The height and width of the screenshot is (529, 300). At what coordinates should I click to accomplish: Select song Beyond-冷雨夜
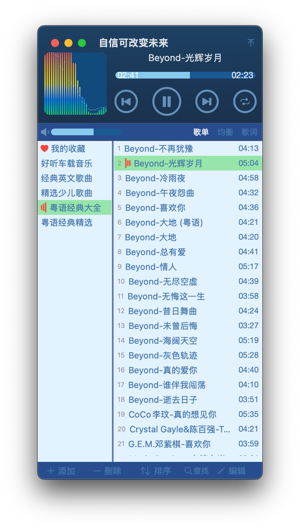188,178
